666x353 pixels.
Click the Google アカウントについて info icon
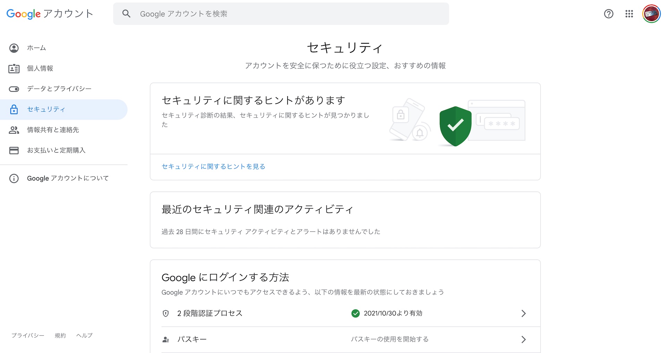pos(14,179)
